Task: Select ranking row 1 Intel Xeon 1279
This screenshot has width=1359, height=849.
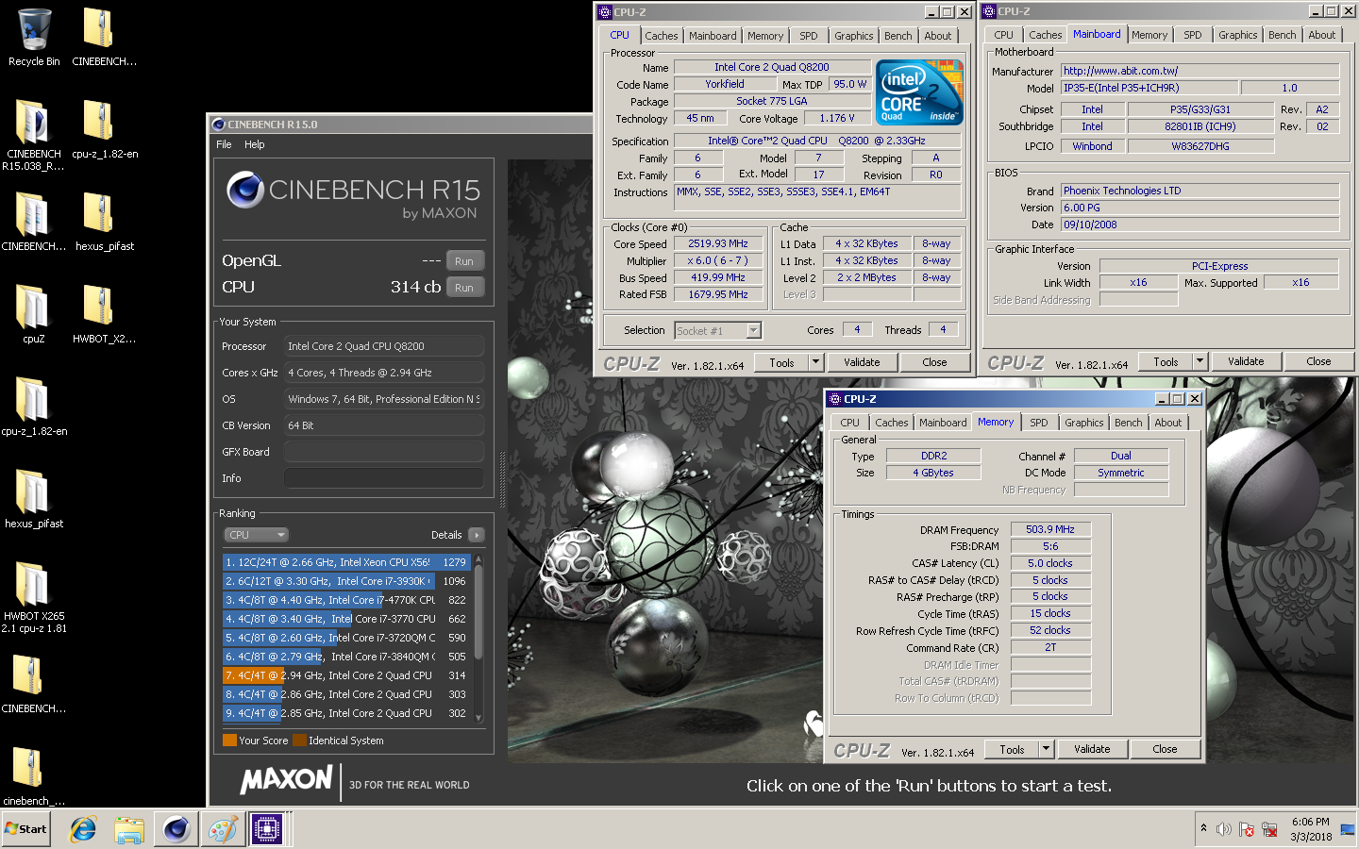Action: tap(347, 562)
